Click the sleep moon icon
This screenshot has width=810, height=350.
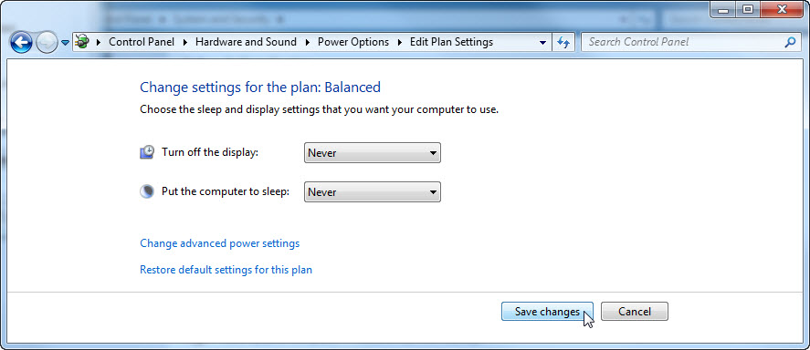(x=147, y=191)
